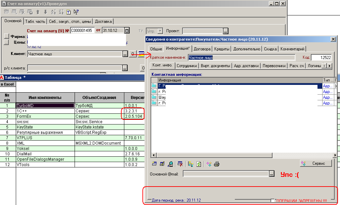This screenshot has height=205, width=340.
Task: Click the move row up arrow icon
Action: point(38,12)
